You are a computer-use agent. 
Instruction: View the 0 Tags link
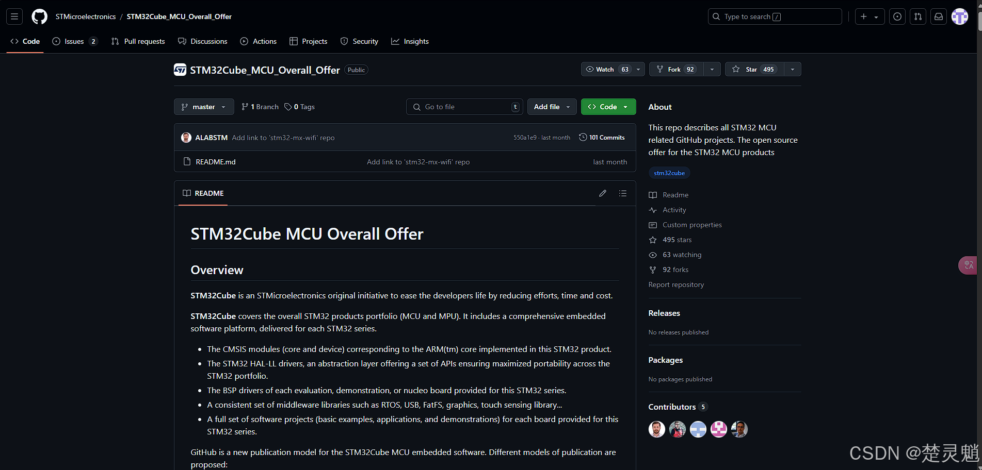click(300, 107)
